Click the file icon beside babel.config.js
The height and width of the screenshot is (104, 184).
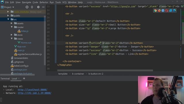[12, 66]
